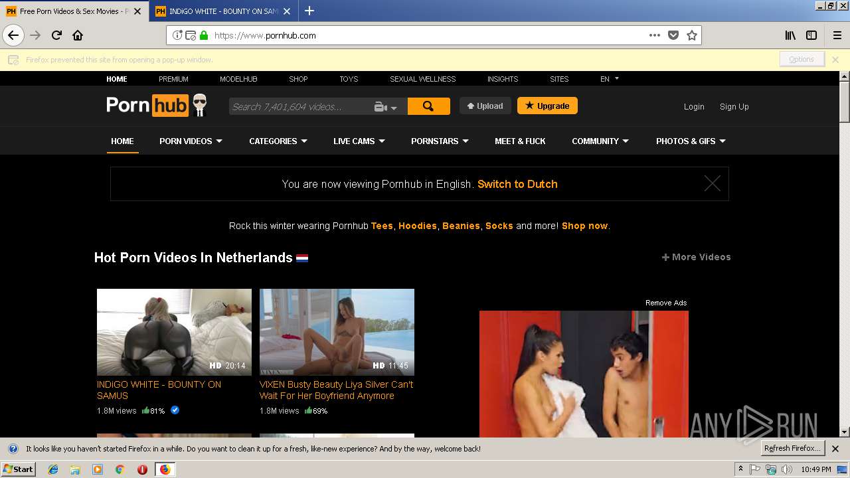Image resolution: width=850 pixels, height=478 pixels.
Task: Open the Hoodies shop link
Action: [x=418, y=226]
